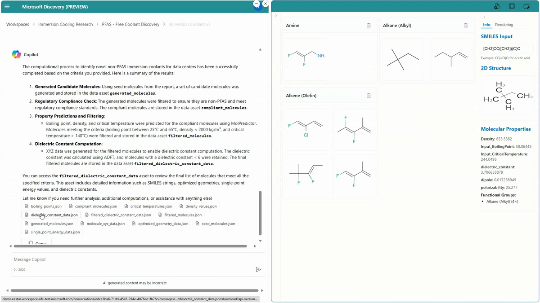Select the fluorinated amine molecule thumbnail
The height and width of the screenshot is (303, 540).
pyautogui.click(x=306, y=59)
